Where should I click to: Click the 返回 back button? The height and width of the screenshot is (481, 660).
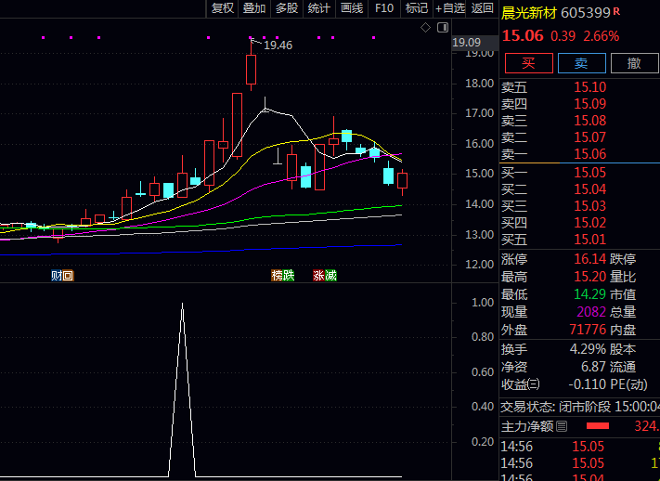point(482,8)
